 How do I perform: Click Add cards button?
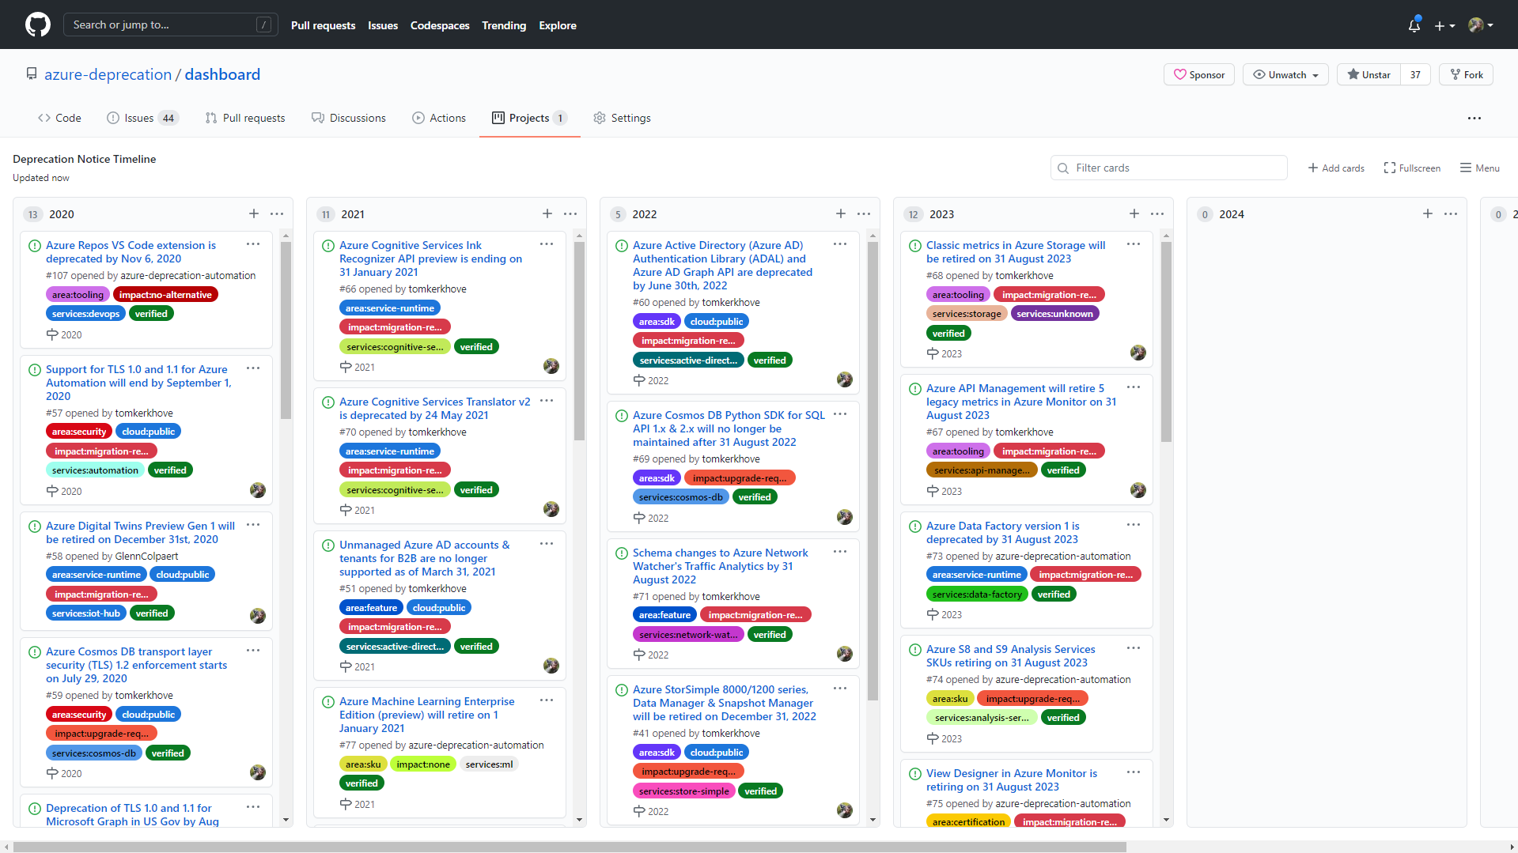[1336, 168]
